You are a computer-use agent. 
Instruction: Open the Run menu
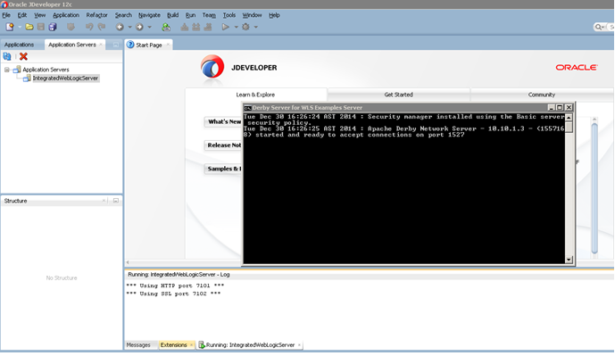pos(190,15)
